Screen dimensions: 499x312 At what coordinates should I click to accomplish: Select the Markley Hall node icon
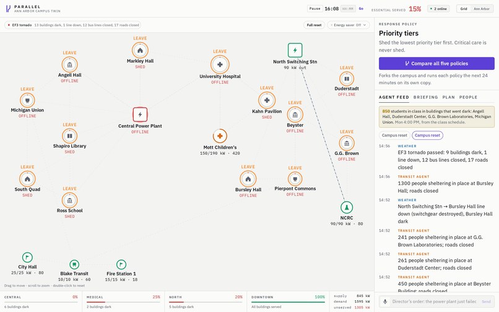pyautogui.click(x=140, y=50)
